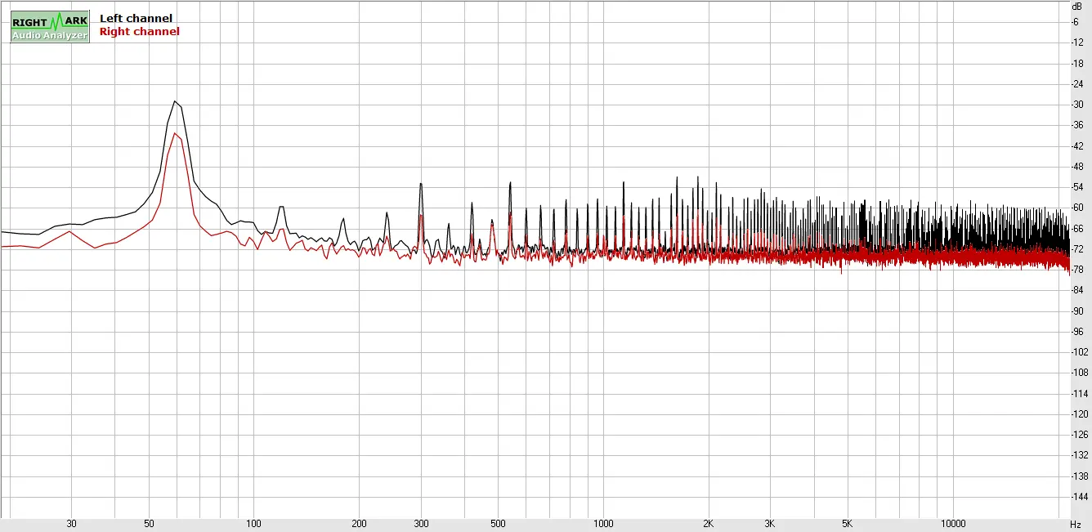Screen dimensions: 1092x532
Task: Click the 2K frequency tick label
Action: pos(708,523)
